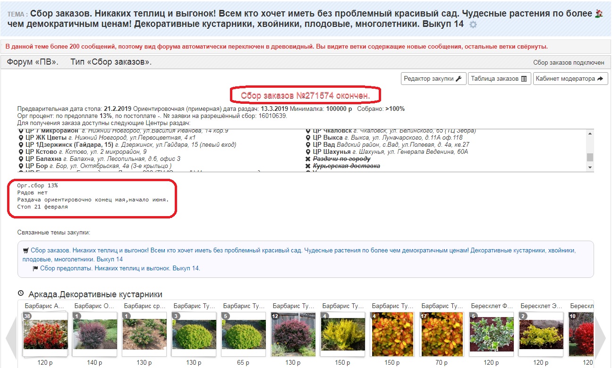Click the distribution list scrollbar down arrow
Viewport: 612px width, 368px height.
pos(589,167)
